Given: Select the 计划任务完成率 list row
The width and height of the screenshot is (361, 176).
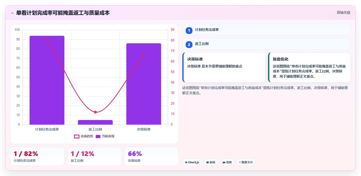Looking at the screenshot, I should 266,30.
